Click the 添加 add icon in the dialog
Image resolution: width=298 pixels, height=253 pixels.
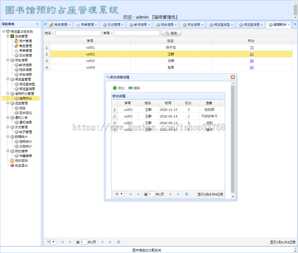115,88
